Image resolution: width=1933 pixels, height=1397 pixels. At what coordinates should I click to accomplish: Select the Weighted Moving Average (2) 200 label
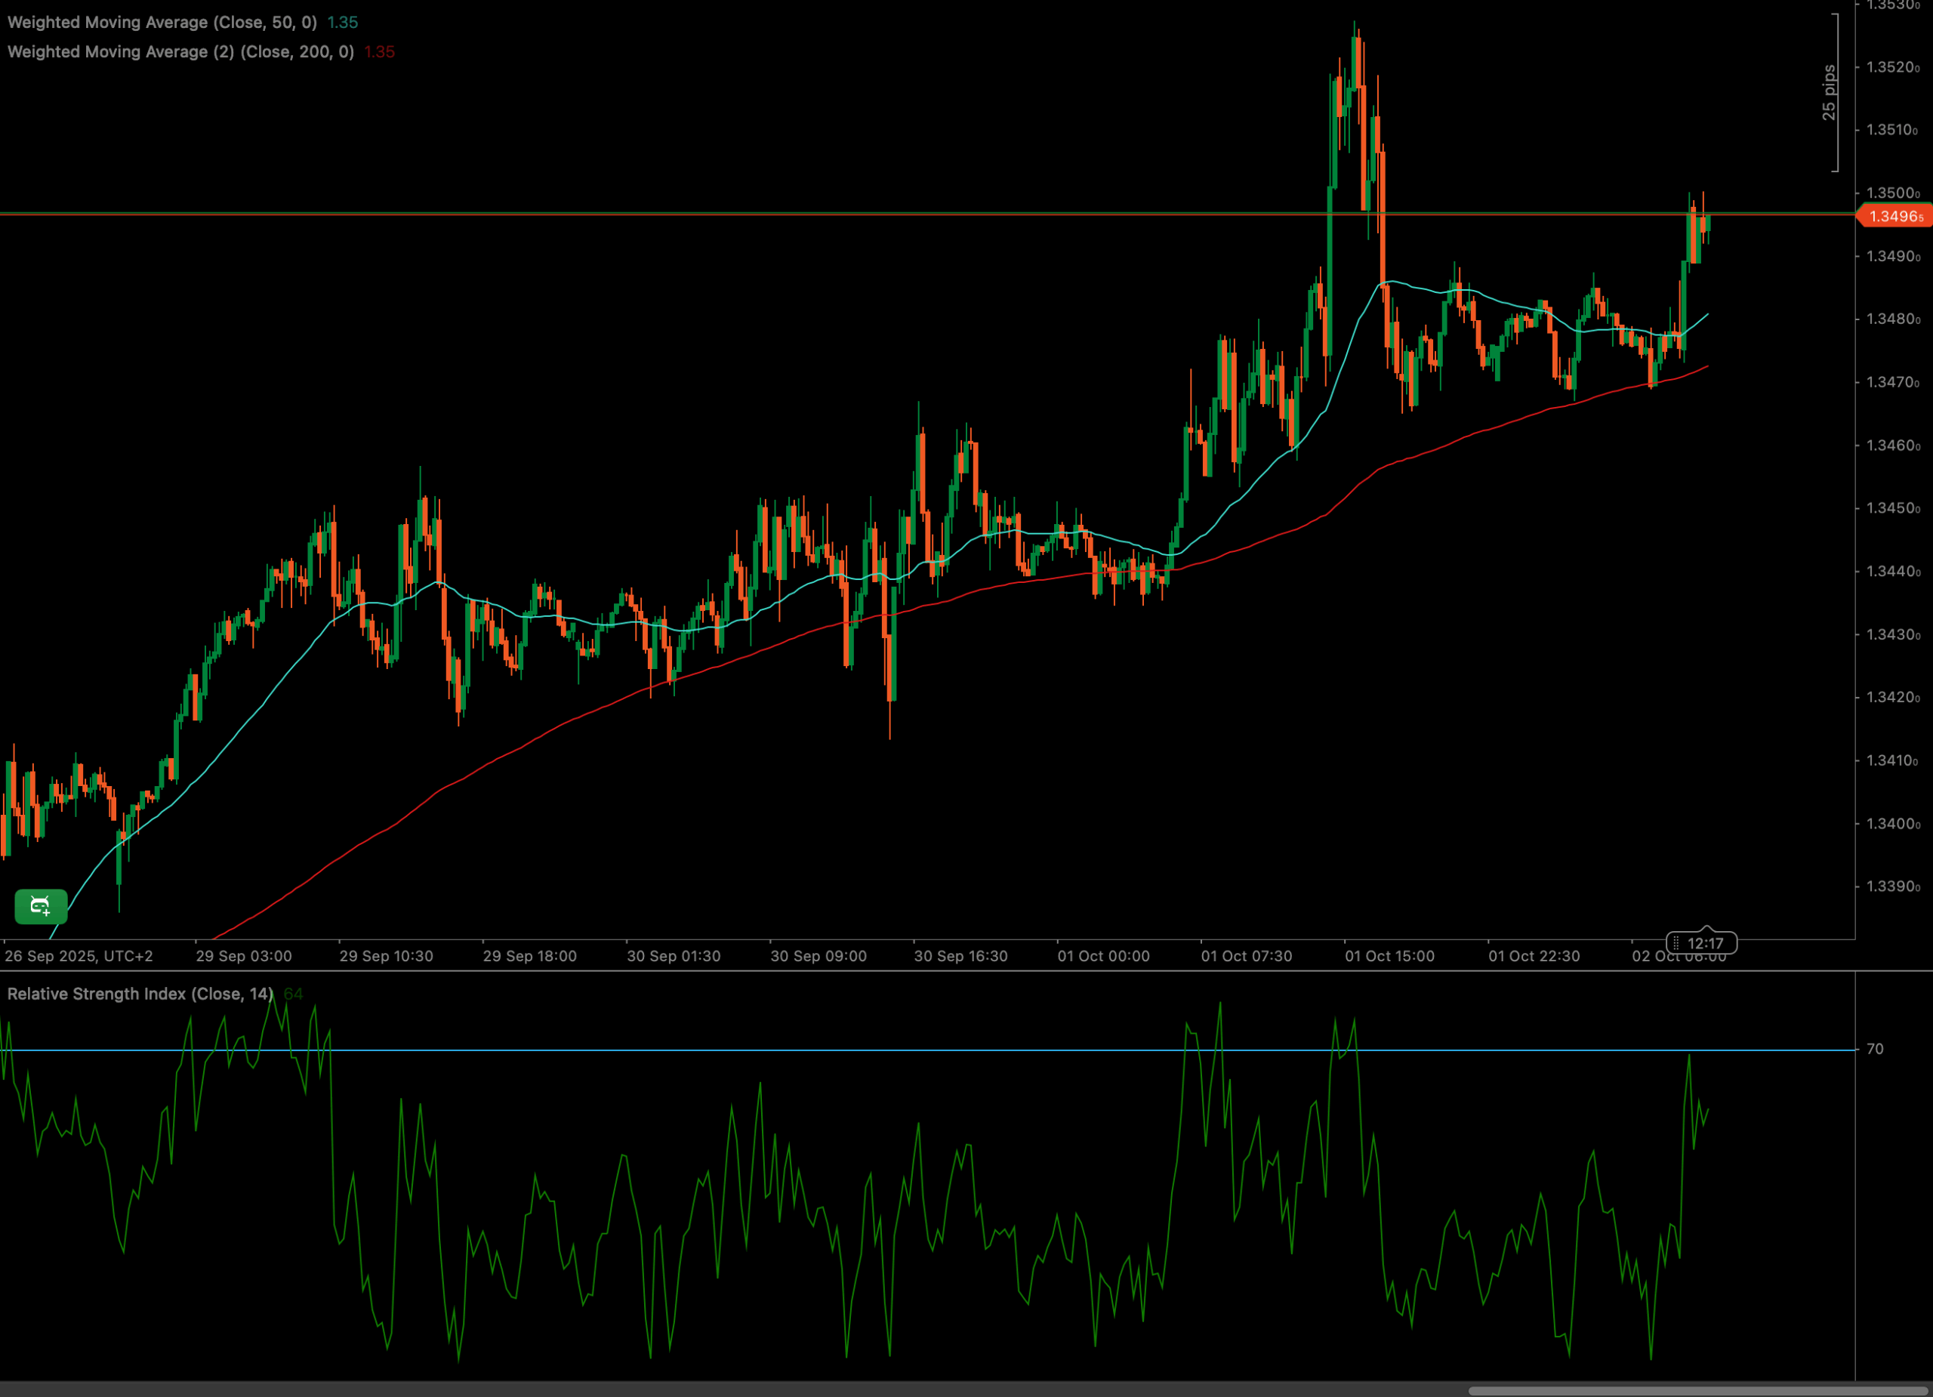click(180, 52)
